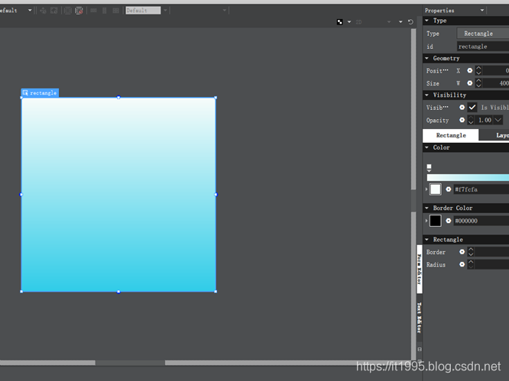Open the zoom dropdown arrow beside reset view
The height and width of the screenshot is (381, 509).
tap(400, 21)
